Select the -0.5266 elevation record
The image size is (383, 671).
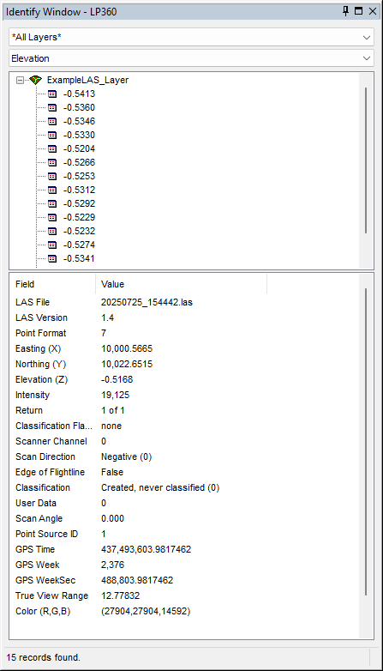tap(79, 162)
